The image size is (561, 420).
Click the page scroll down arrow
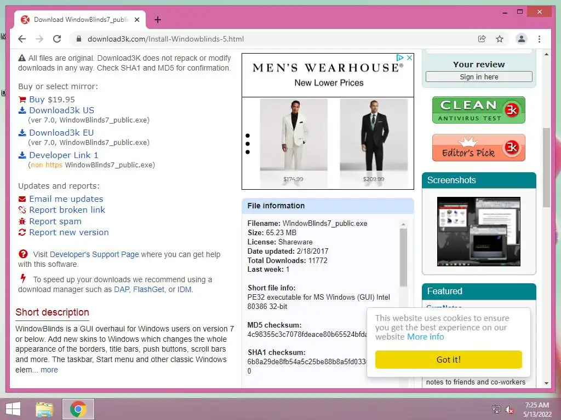546,383
